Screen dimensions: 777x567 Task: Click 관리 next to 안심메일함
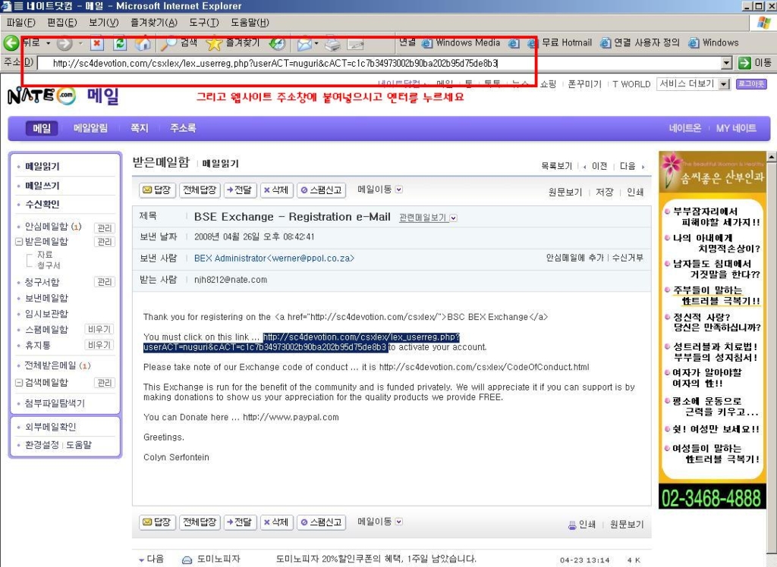tap(104, 228)
